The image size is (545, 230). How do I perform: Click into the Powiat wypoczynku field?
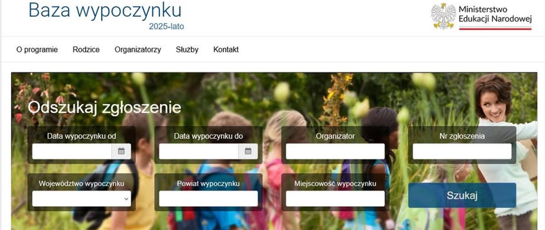pyautogui.click(x=208, y=198)
